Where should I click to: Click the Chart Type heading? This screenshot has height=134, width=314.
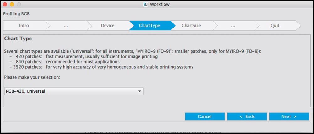click(x=18, y=39)
